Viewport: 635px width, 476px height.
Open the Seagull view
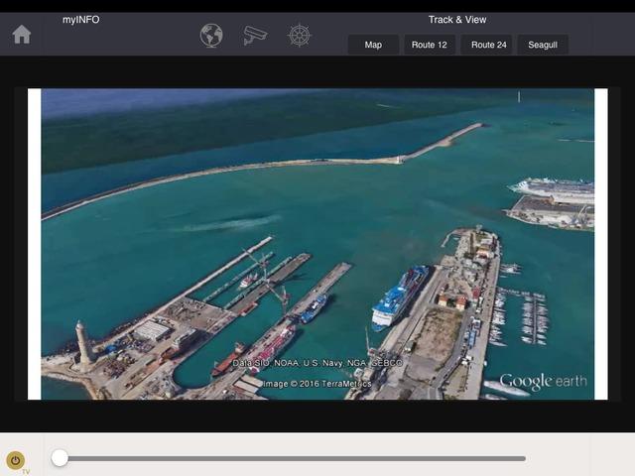coord(543,45)
